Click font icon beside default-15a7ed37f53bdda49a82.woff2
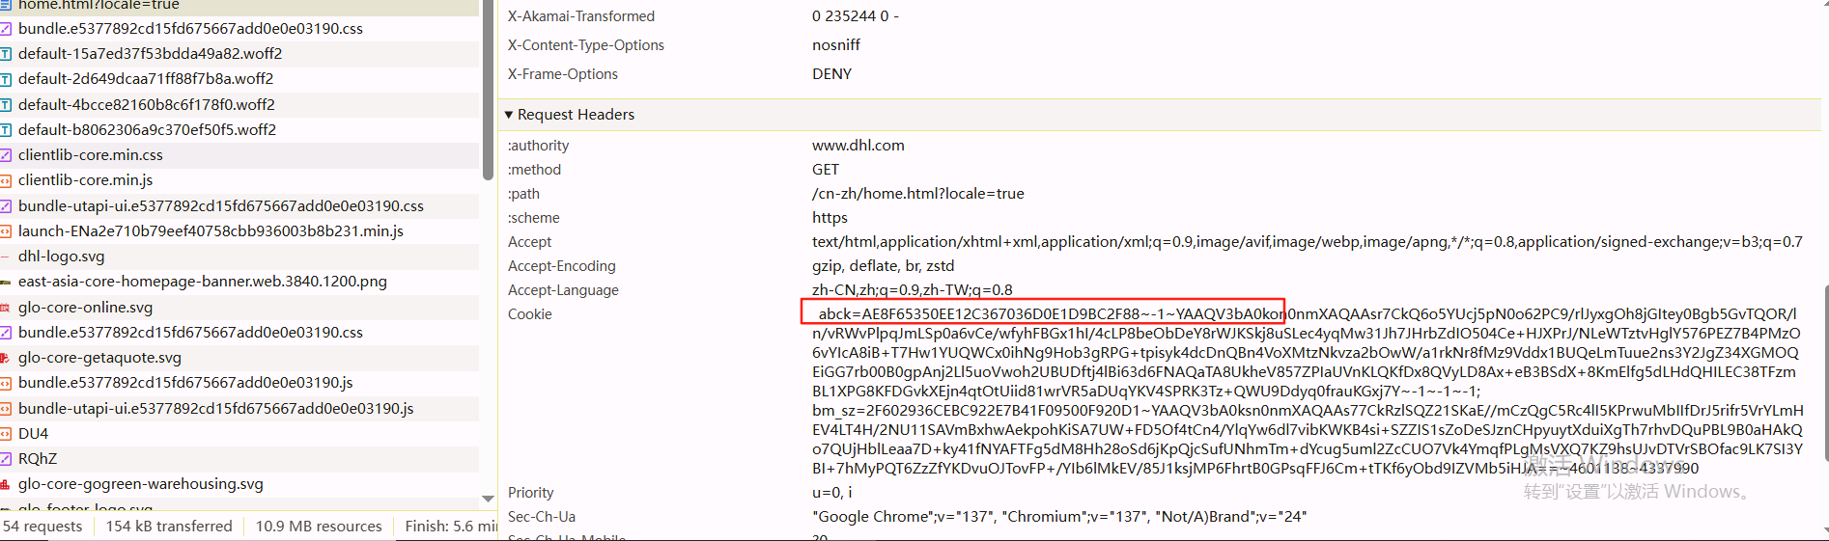The width and height of the screenshot is (1829, 541). pyautogui.click(x=6, y=54)
